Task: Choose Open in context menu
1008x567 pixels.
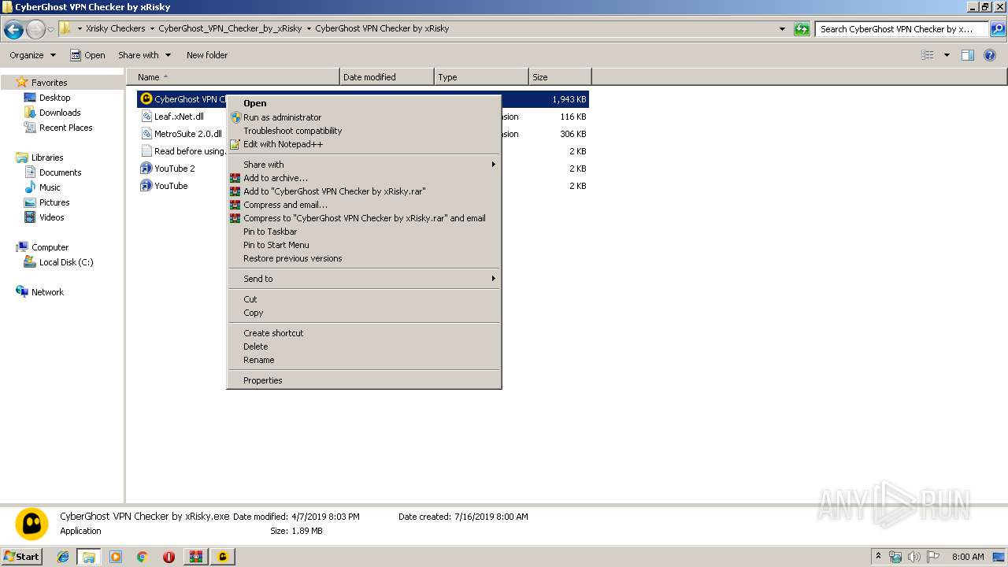Action: point(364,103)
